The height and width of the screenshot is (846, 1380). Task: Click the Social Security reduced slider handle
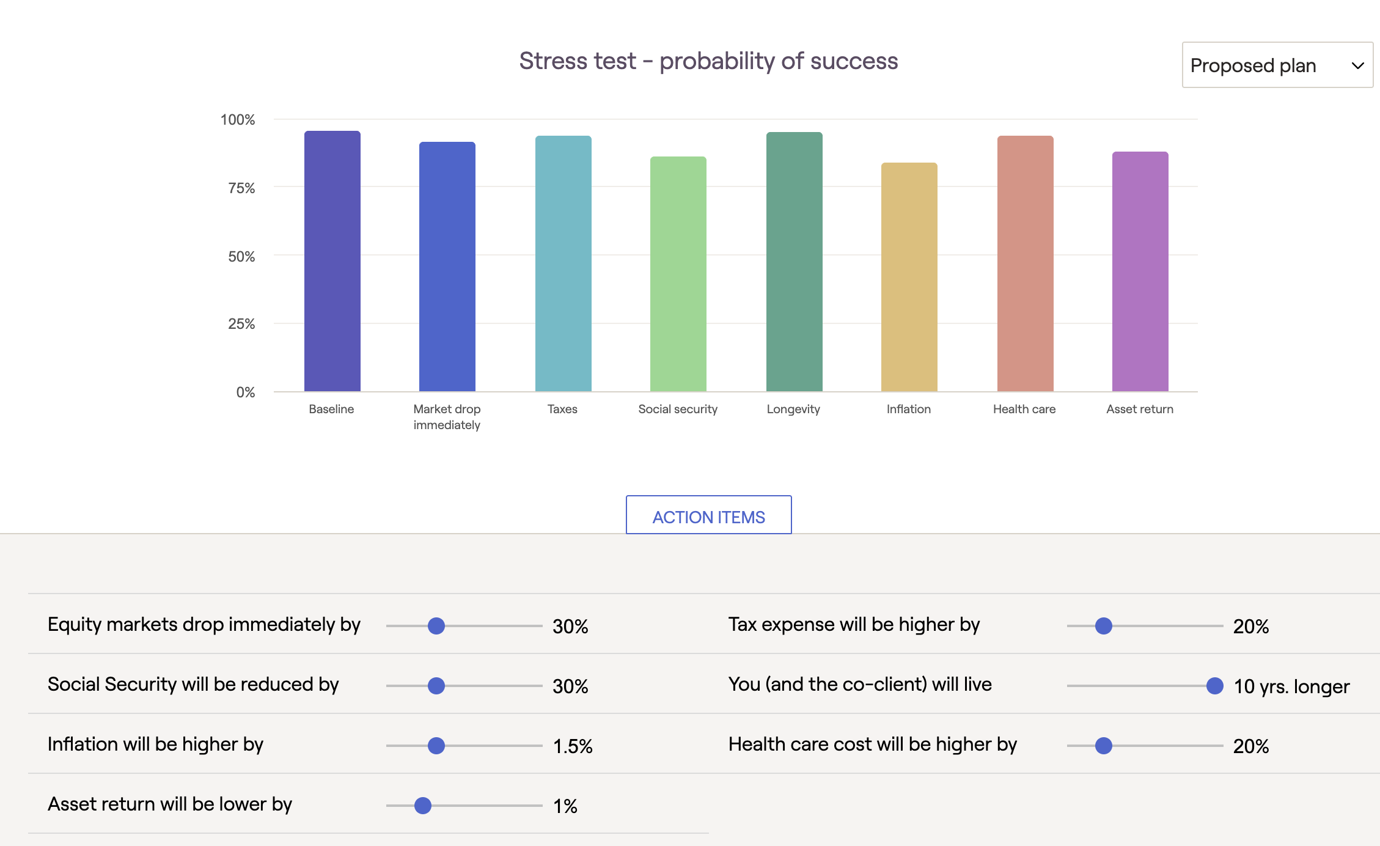[436, 686]
